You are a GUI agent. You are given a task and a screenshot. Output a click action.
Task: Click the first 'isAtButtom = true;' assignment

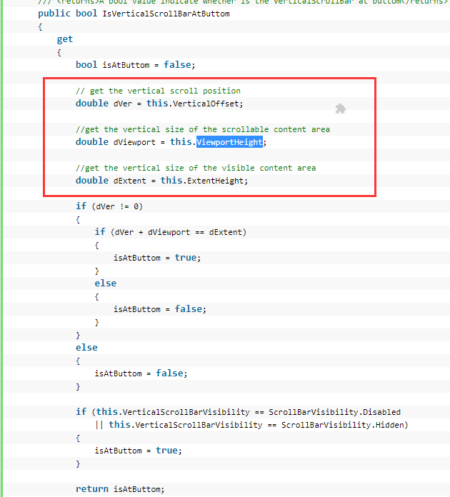pos(157,258)
